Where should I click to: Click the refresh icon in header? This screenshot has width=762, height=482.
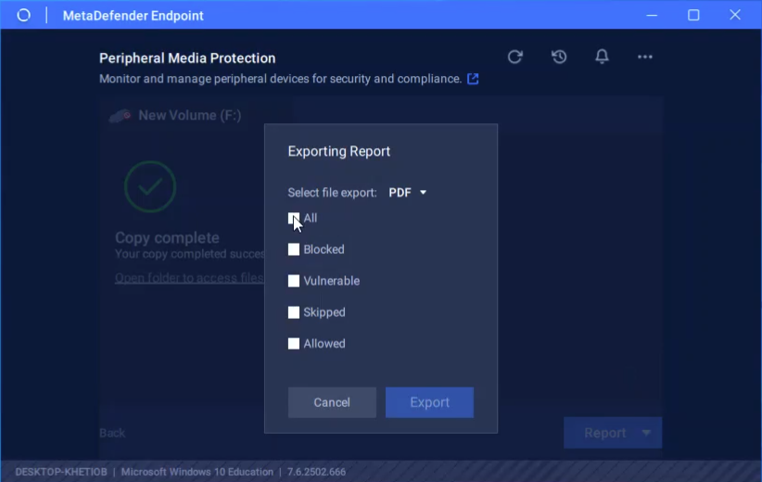[515, 57]
